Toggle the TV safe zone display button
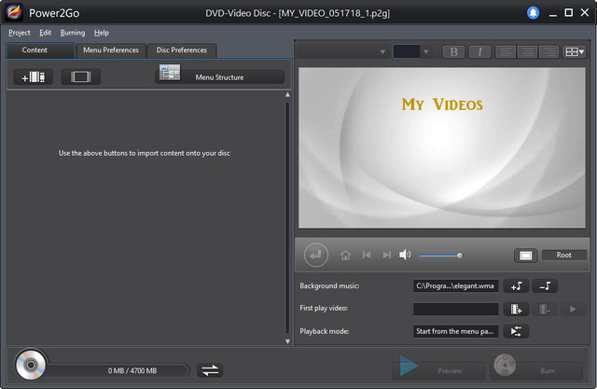This screenshot has width=597, height=389. pos(525,255)
